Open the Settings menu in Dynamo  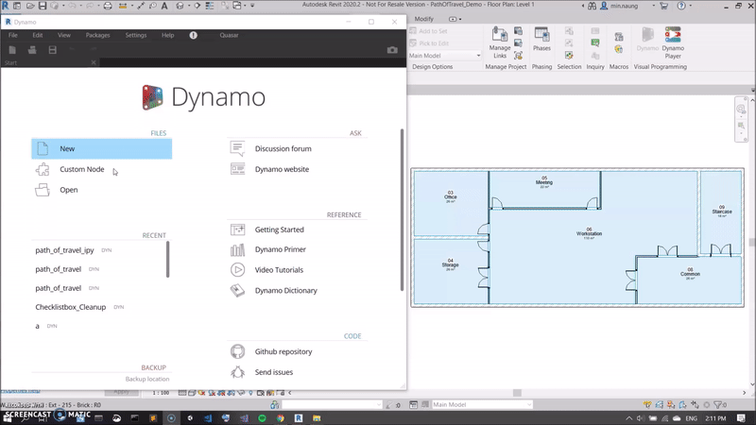136,35
